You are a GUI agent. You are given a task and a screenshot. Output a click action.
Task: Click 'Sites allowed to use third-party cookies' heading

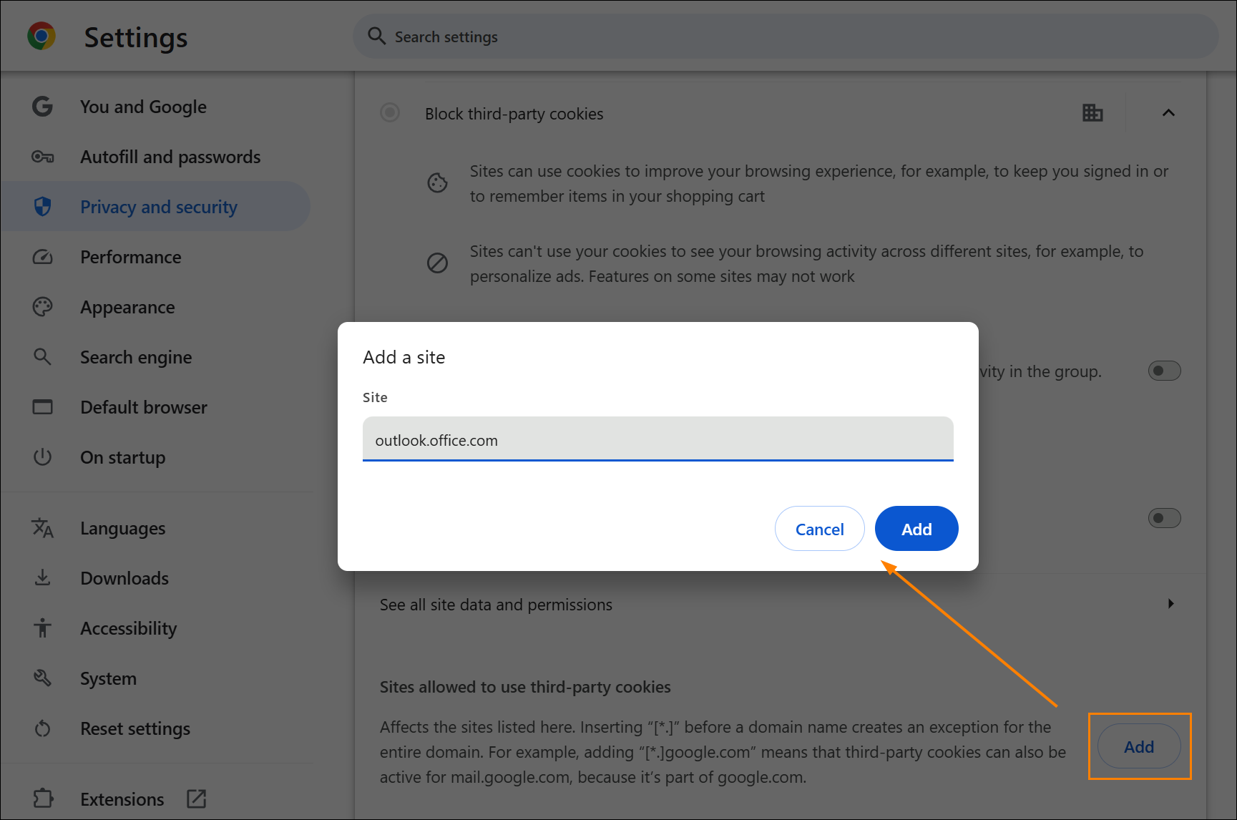(x=525, y=687)
